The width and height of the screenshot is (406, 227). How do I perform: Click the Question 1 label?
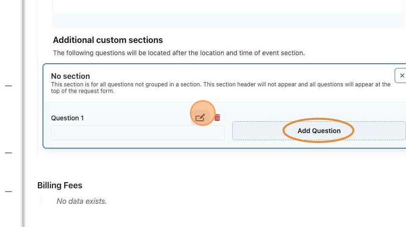(68, 118)
